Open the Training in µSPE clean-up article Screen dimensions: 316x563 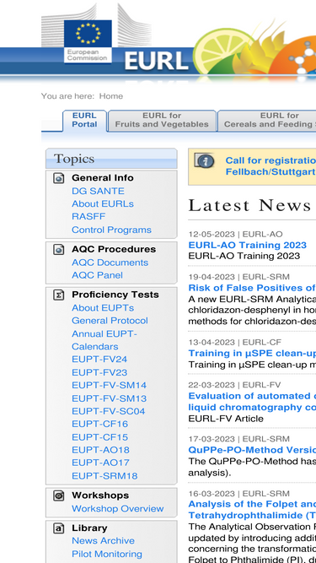tap(252, 354)
